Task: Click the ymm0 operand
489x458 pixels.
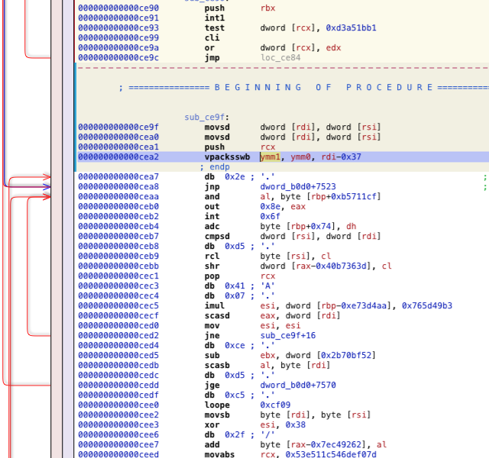Action: coord(300,156)
